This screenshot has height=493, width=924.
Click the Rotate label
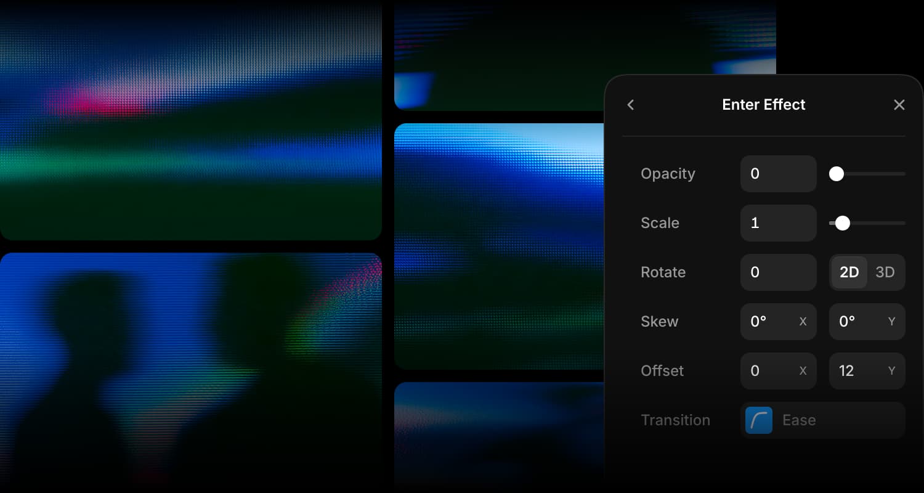click(x=663, y=272)
